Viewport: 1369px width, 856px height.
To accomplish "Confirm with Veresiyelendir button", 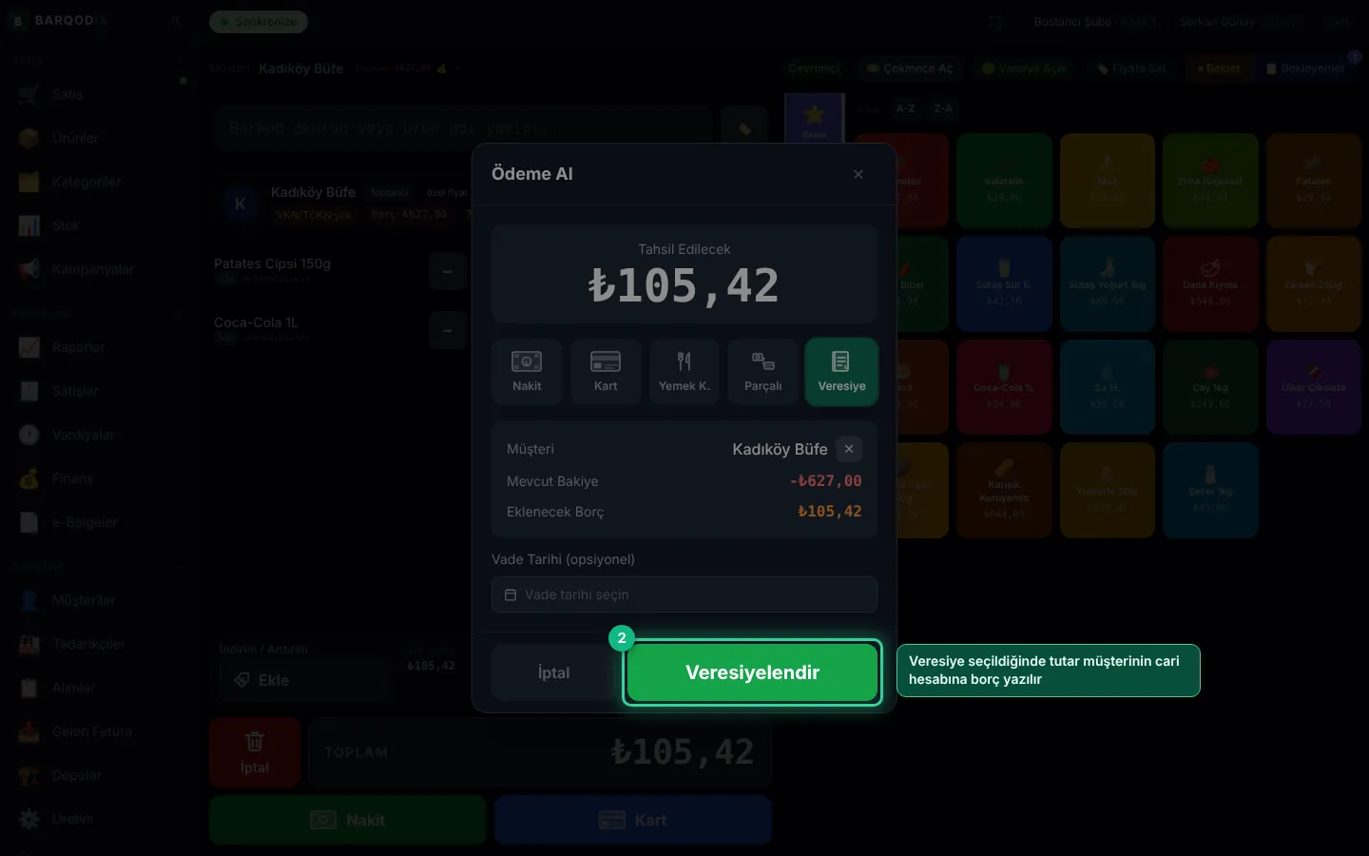I will click(752, 672).
